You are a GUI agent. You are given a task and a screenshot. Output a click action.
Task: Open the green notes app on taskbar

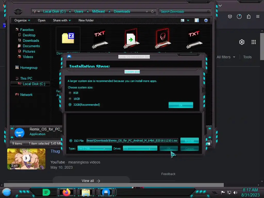click(x=46, y=192)
